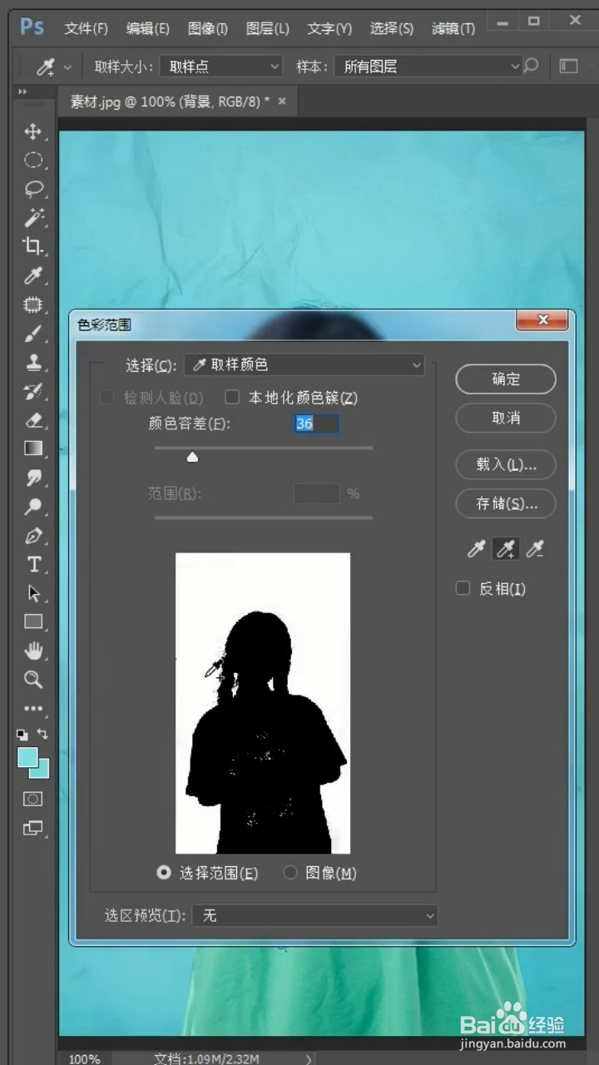Cancel Color Range with 取消
599x1065 pixels.
[506, 418]
